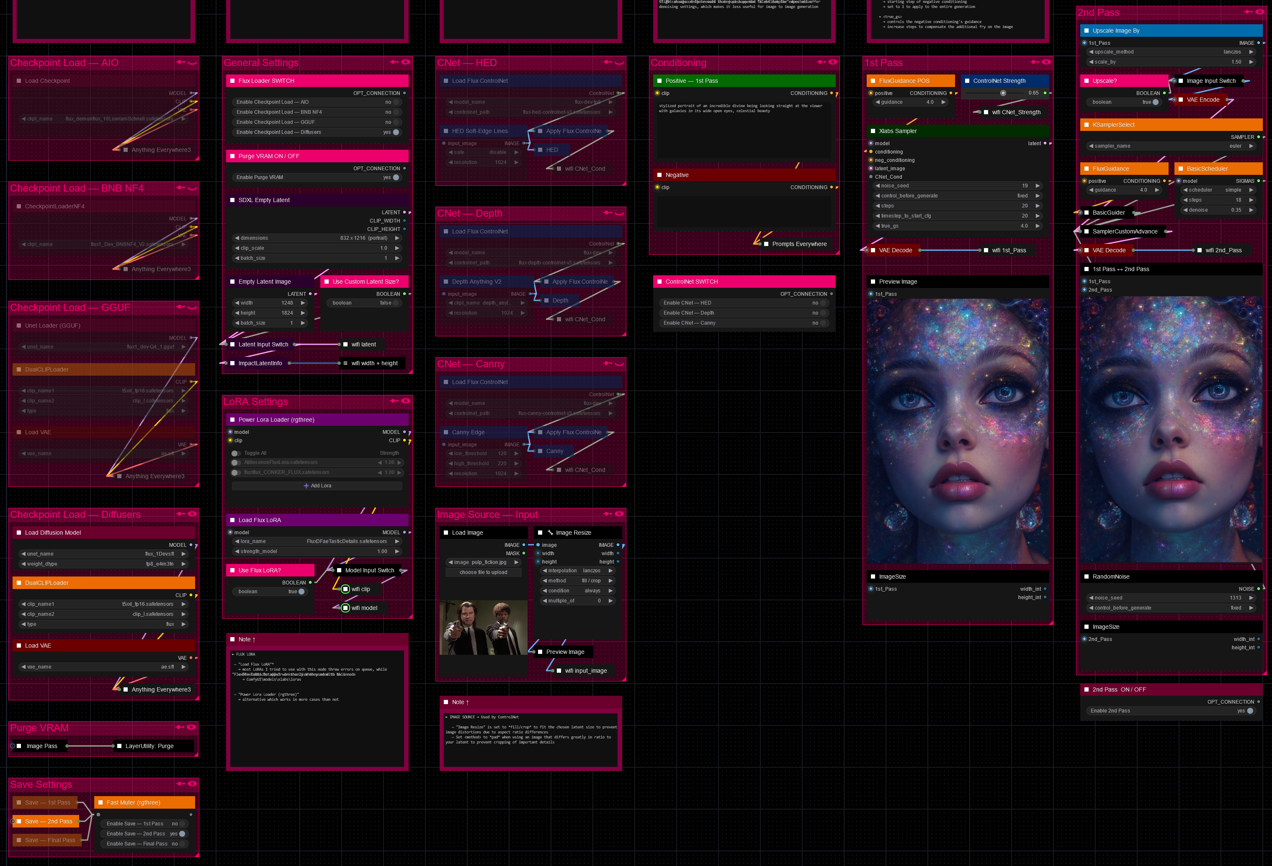Click the Add Lora button
This screenshot has height=866, width=1272.
(x=317, y=485)
